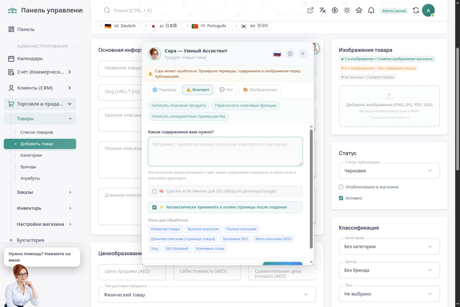
Task: Click Перечислить ключевые функции suggestion
Action: tap(246, 105)
